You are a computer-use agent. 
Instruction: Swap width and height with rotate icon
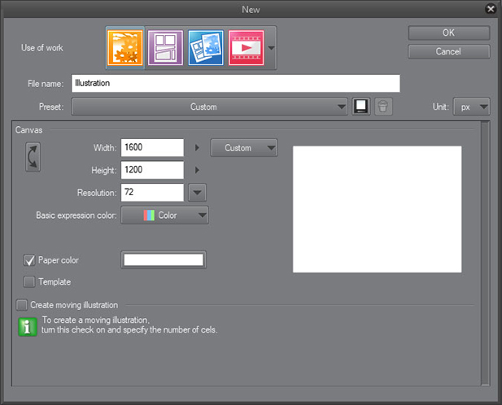click(33, 156)
